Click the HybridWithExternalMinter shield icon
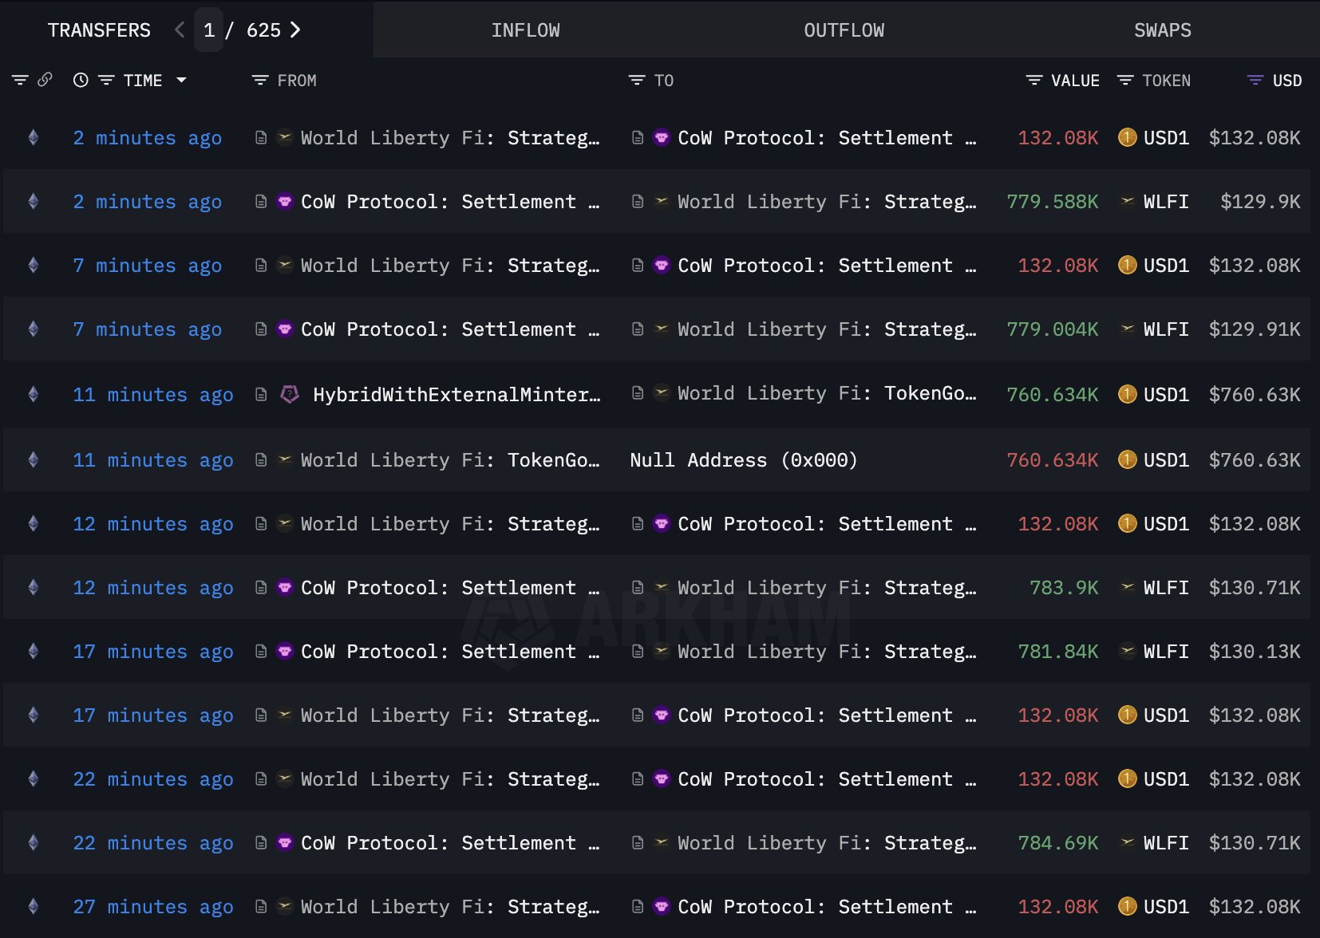Screen dimensions: 1320x938 (x=288, y=393)
